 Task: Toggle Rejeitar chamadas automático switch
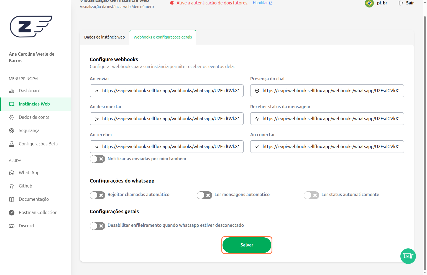pos(98,195)
